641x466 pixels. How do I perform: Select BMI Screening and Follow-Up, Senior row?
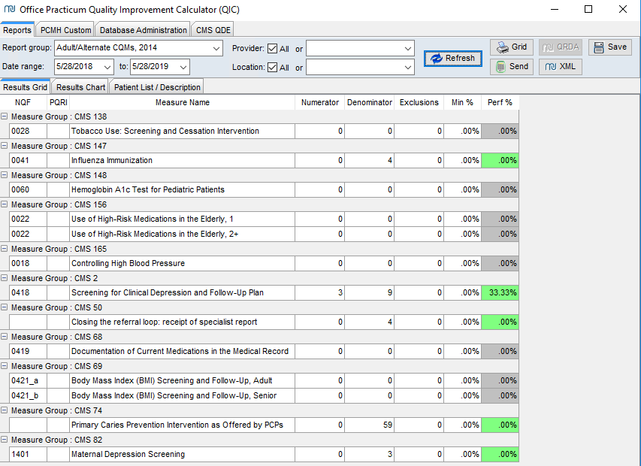pyautogui.click(x=264, y=395)
